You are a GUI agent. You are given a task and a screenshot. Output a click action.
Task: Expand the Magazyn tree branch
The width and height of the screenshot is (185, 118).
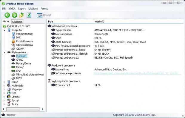(4, 89)
